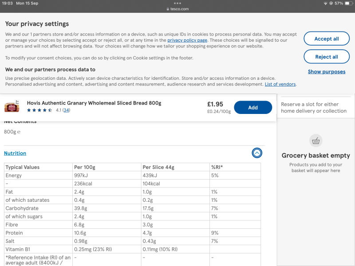
Task: Open Hovis Authentic Granary Wholemeal product title
Action: (x=94, y=103)
